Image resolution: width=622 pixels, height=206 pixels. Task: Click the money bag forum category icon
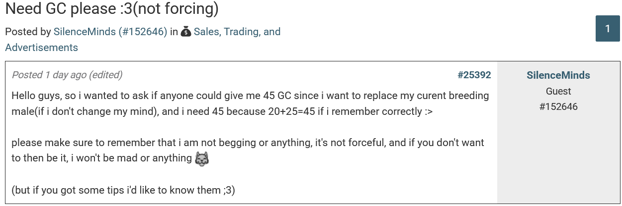tap(186, 32)
